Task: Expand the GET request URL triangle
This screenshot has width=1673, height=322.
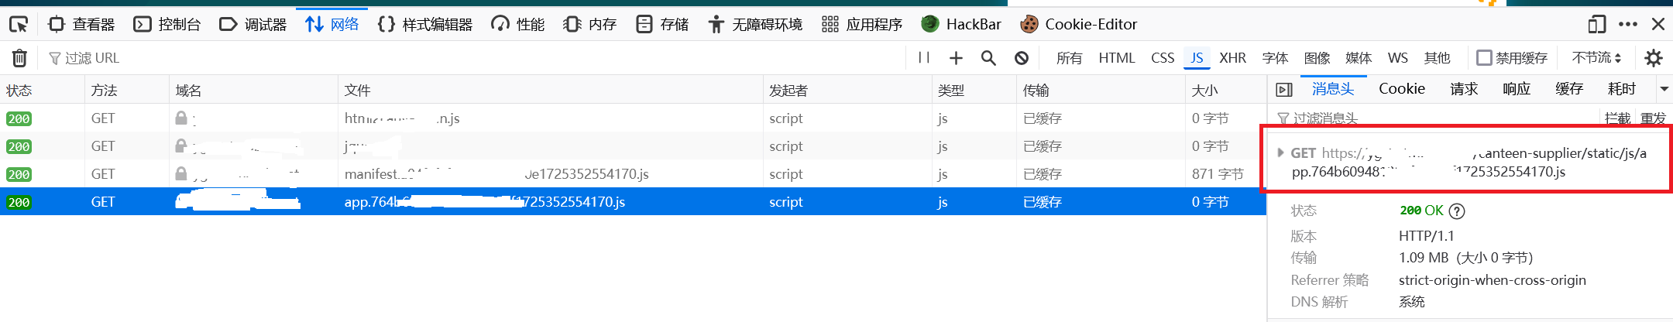Action: coord(1280,152)
